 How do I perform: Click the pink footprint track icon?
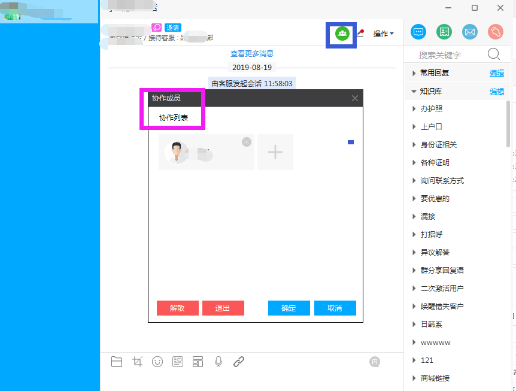495,32
